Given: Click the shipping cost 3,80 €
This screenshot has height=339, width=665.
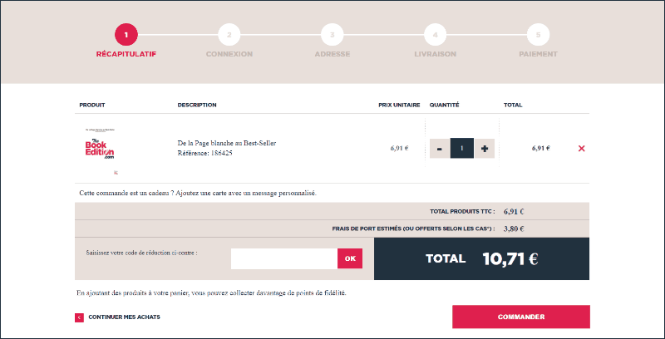Looking at the screenshot, I should pyautogui.click(x=514, y=228).
